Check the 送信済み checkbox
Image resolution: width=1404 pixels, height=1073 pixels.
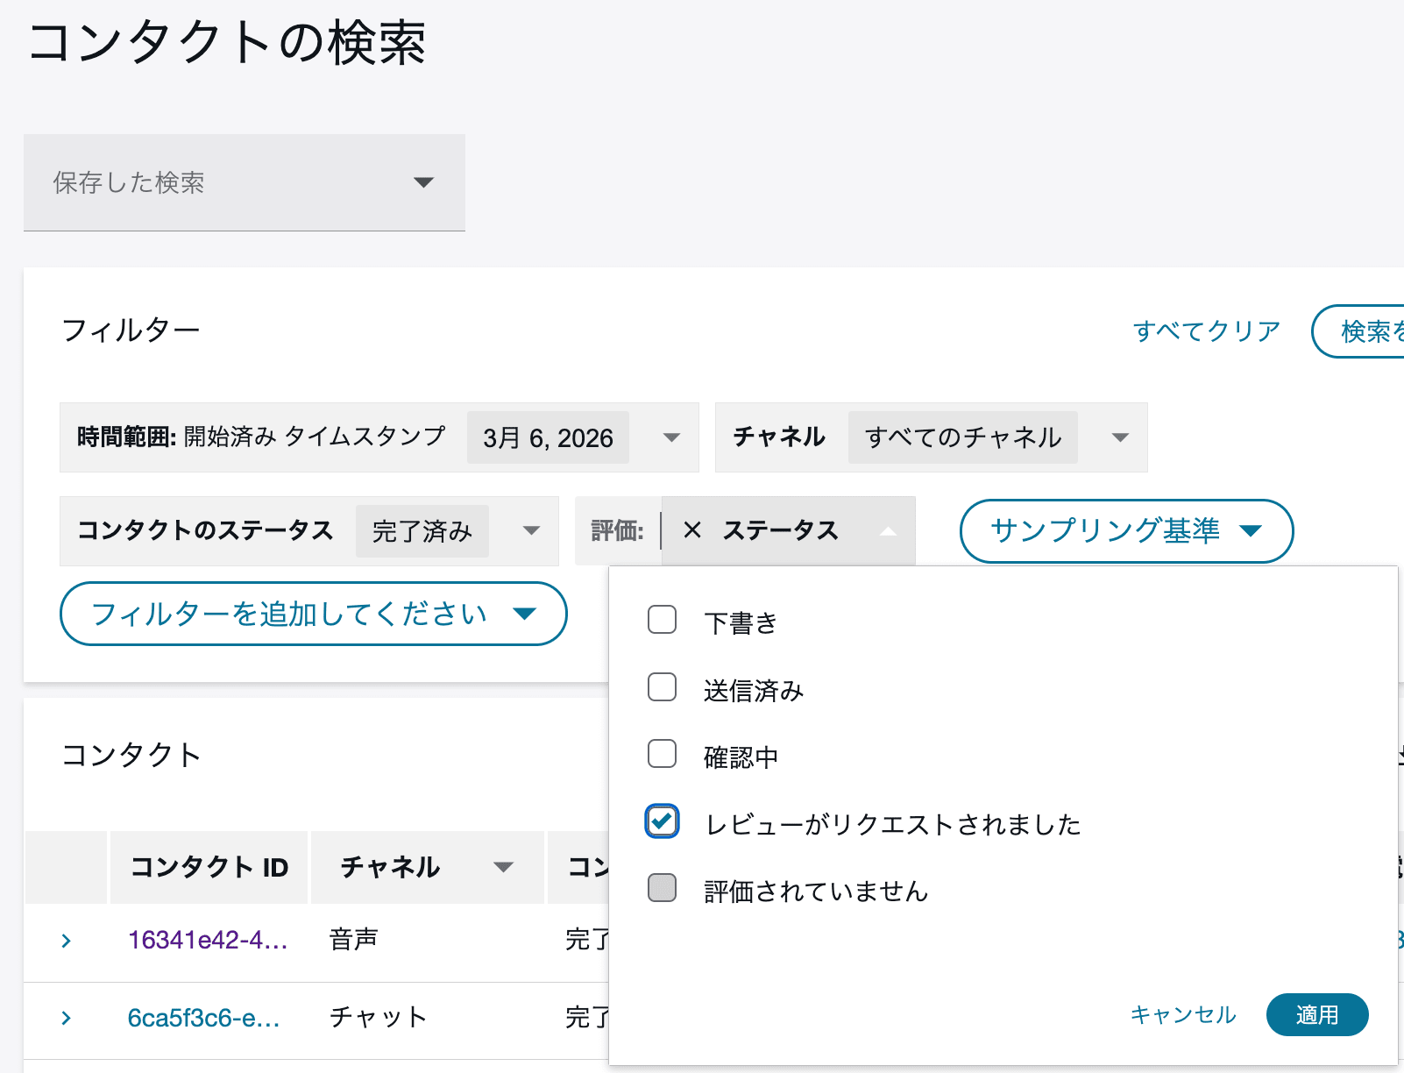662,687
